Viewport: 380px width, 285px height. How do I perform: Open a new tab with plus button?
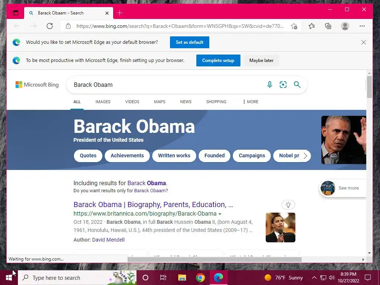click(x=120, y=13)
